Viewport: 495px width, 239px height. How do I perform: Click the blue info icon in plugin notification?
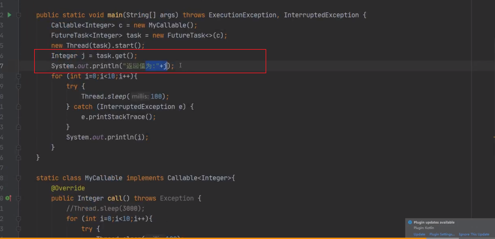pyautogui.click(x=410, y=222)
